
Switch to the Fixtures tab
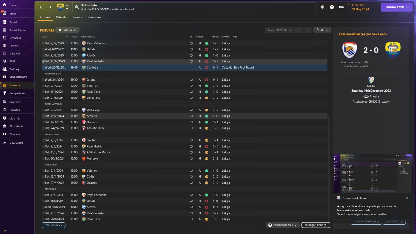click(x=45, y=17)
